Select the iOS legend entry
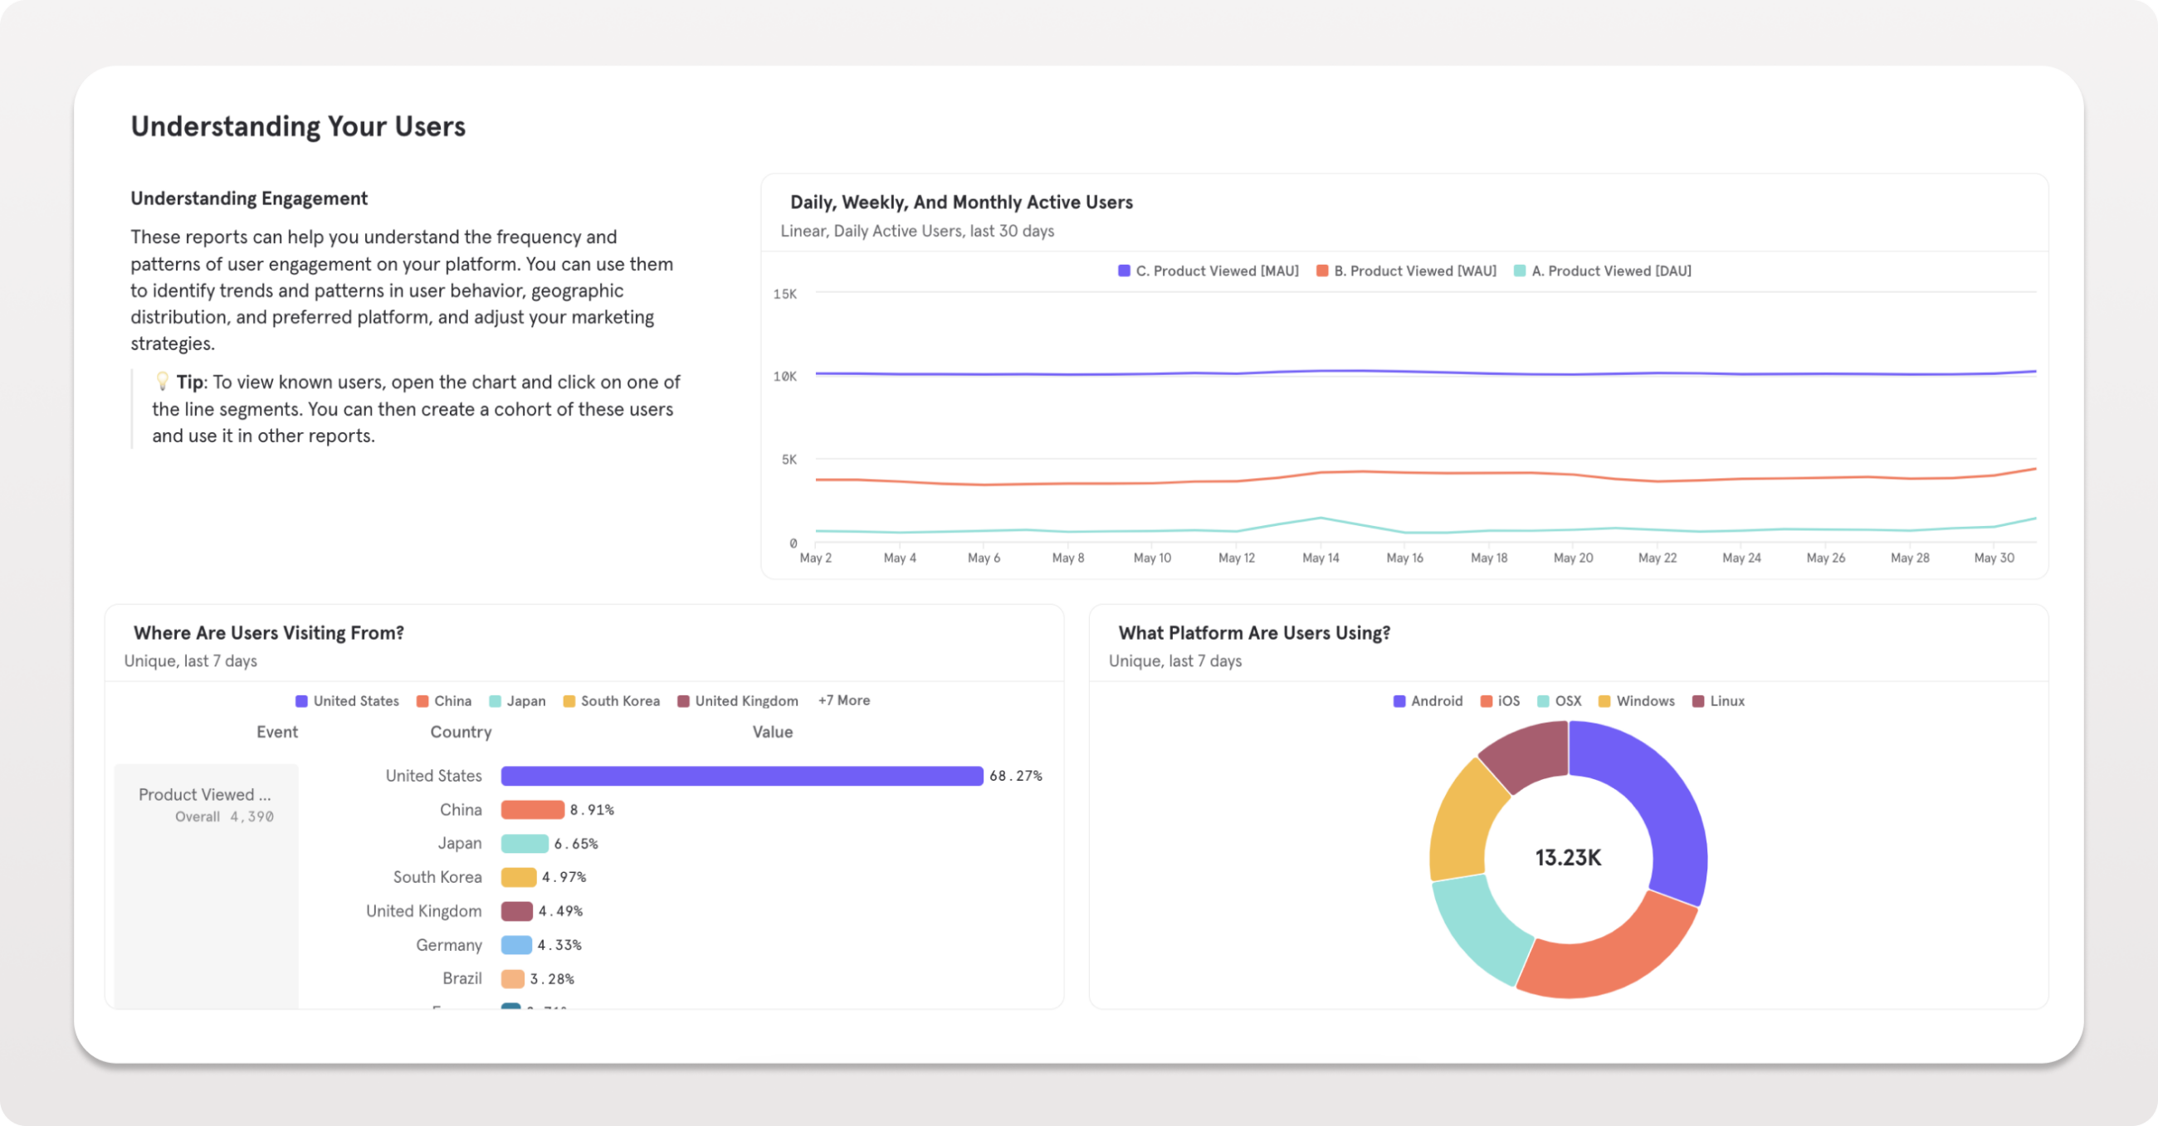This screenshot has height=1126, width=2158. coord(1500,701)
